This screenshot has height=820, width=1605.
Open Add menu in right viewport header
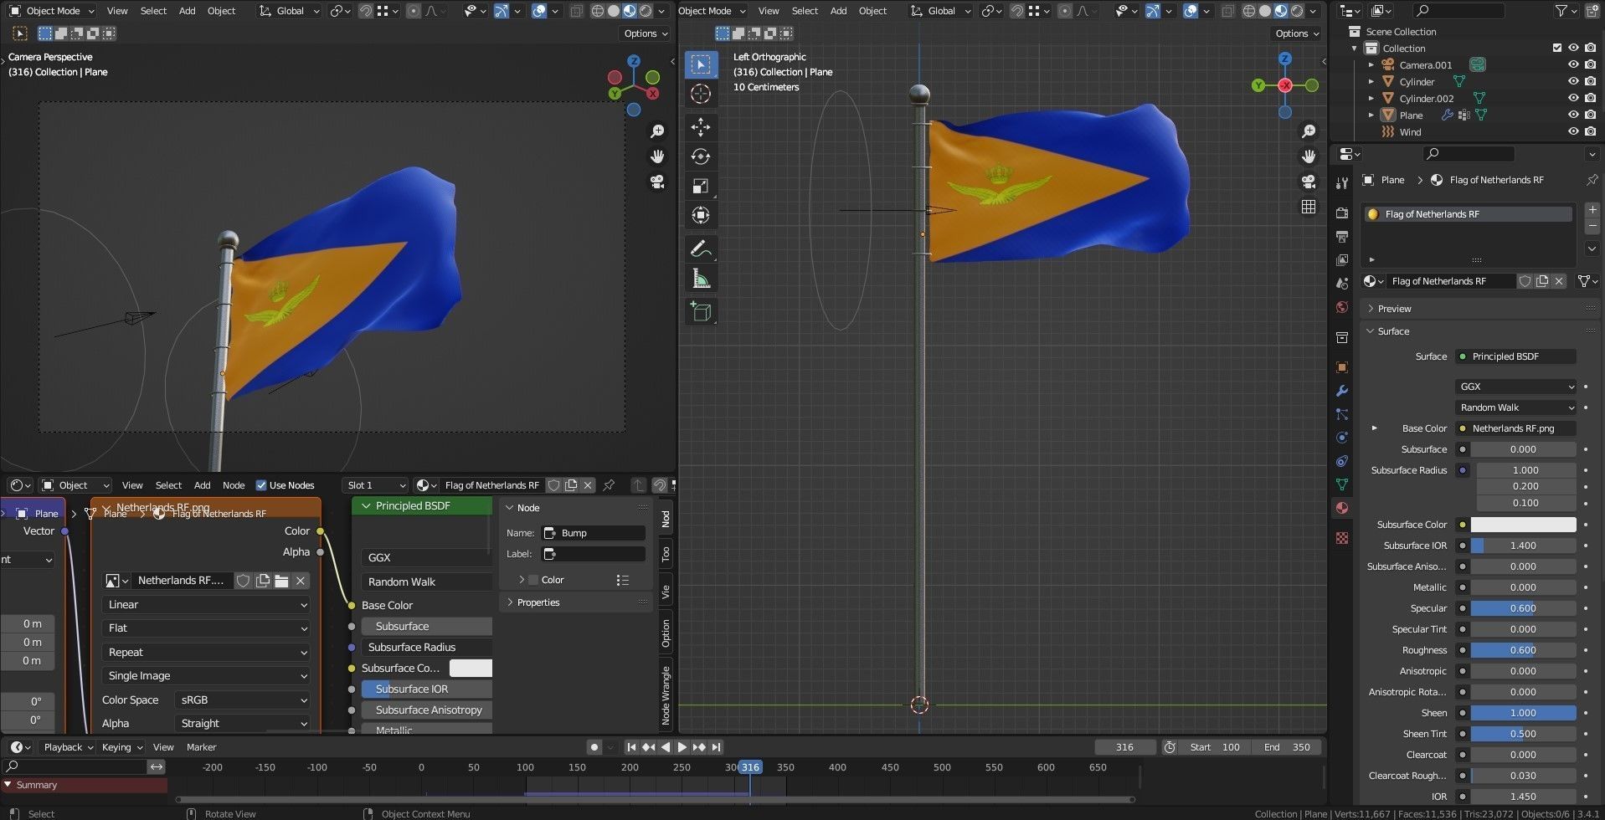click(x=838, y=11)
